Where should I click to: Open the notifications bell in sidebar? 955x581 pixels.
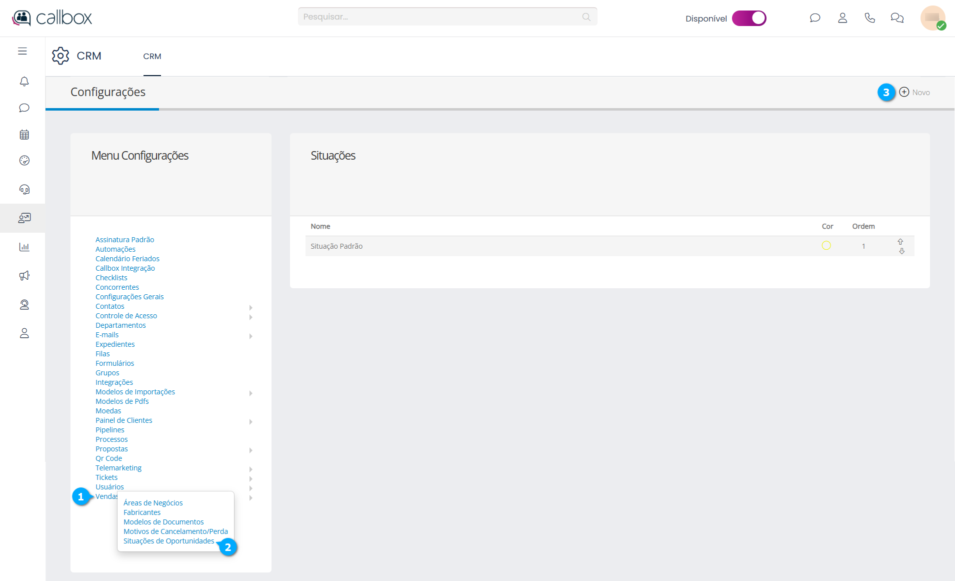pos(24,81)
